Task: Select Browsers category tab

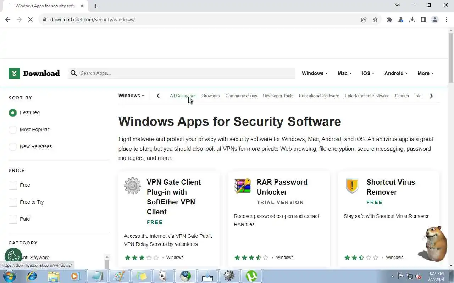Action: [x=211, y=96]
